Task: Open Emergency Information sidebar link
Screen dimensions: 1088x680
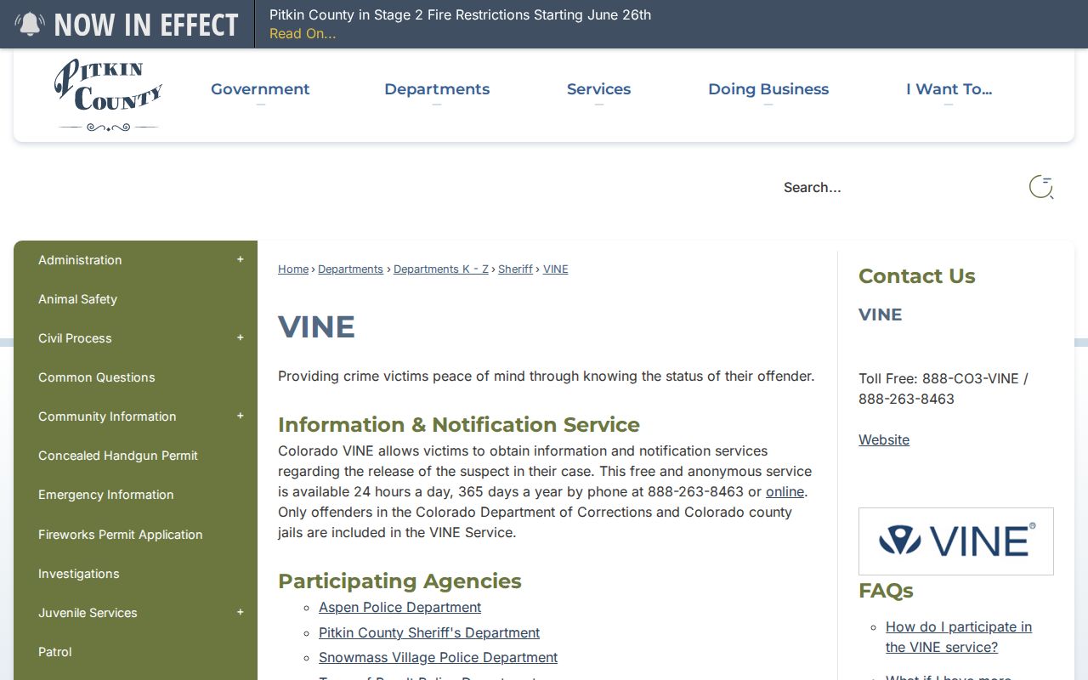Action: click(106, 495)
